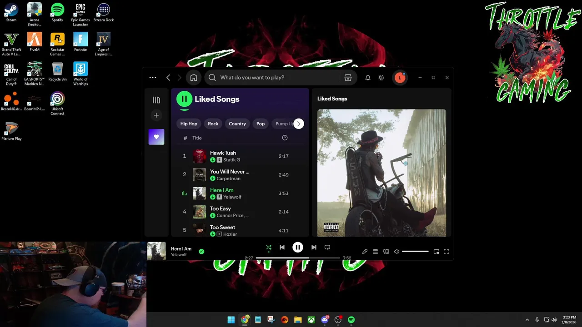Click downloaded icon on Carpetman row
The image size is (582, 327).
[x=213, y=178]
